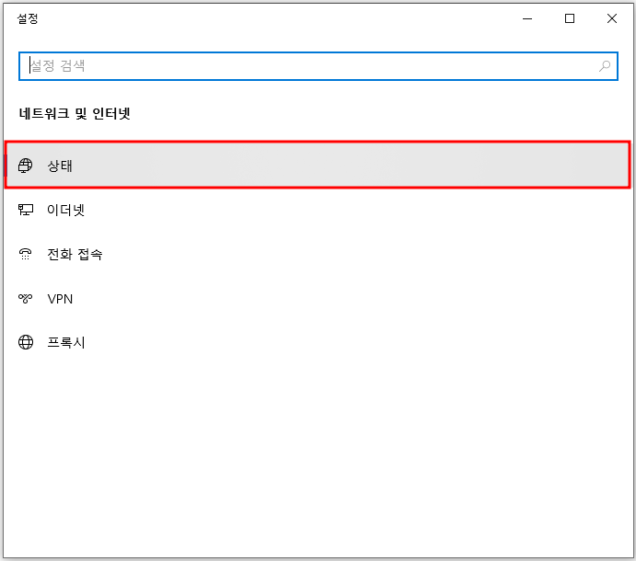Click the 네트워크 및 인터넷 heading
Viewport: 636px width, 561px height.
75,113
